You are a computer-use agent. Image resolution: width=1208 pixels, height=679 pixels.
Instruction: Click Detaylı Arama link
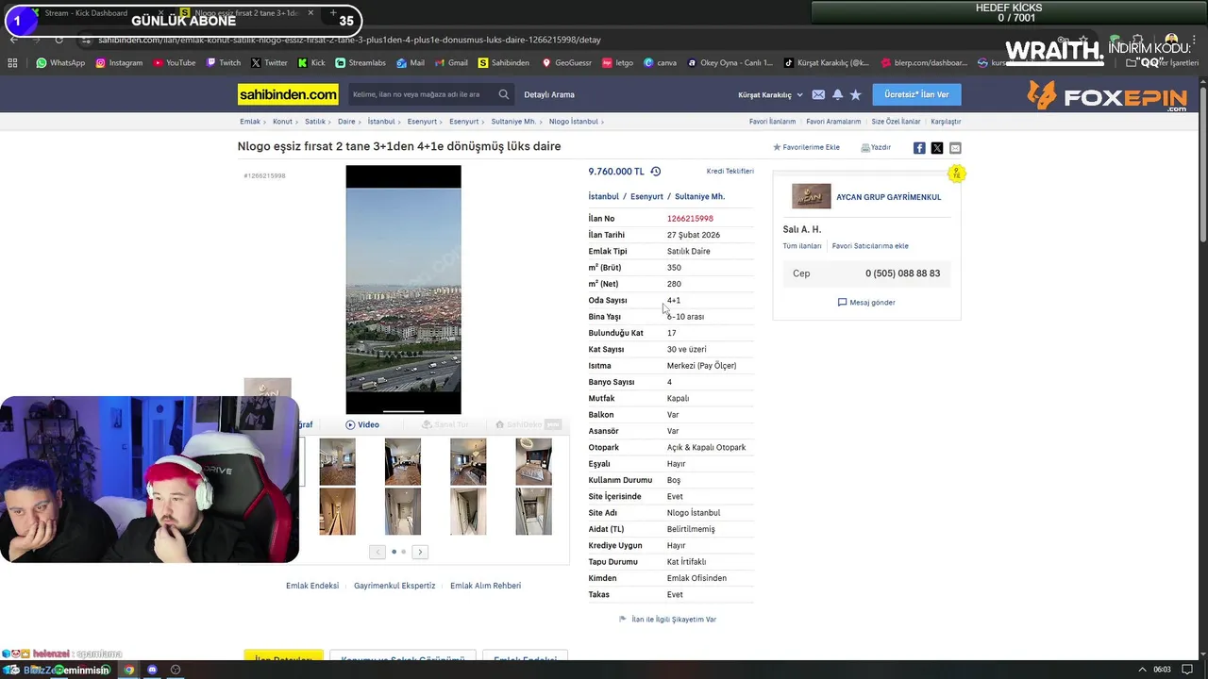tap(549, 94)
